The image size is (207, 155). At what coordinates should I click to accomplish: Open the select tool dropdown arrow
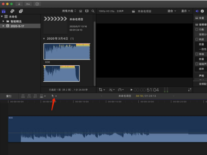tap(56, 96)
